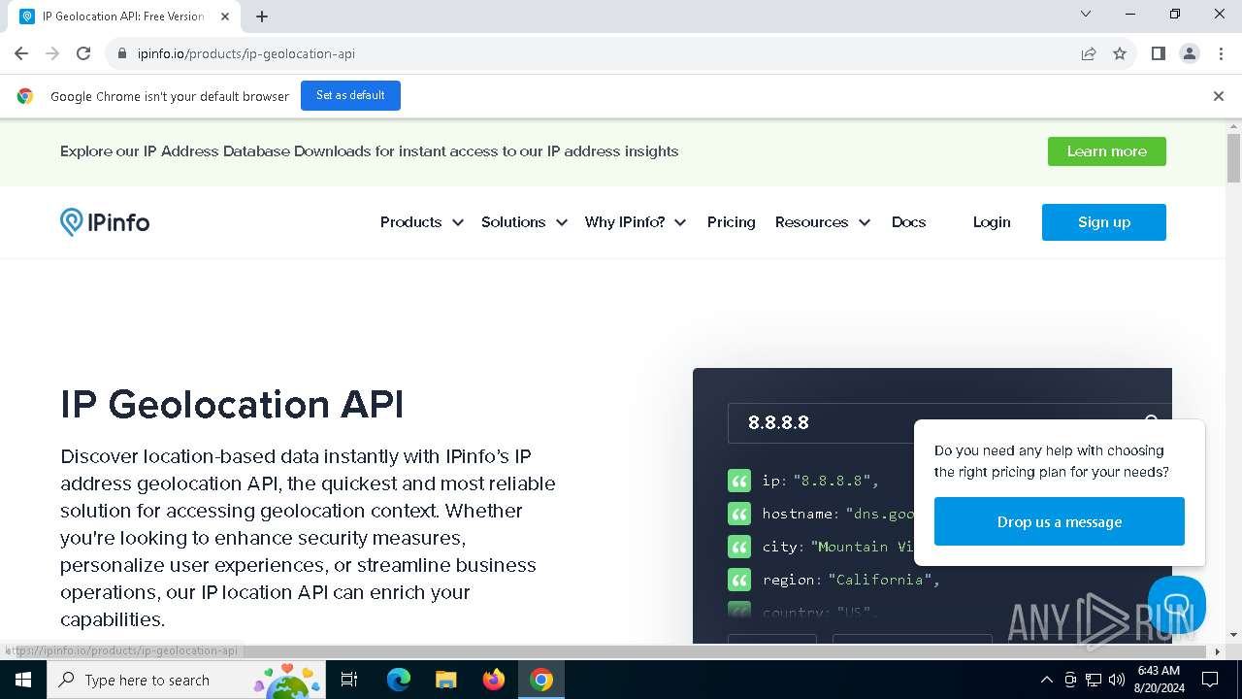Screen dimensions: 1242x699
Task: Click the blue Sign up button
Action: 1104,222
